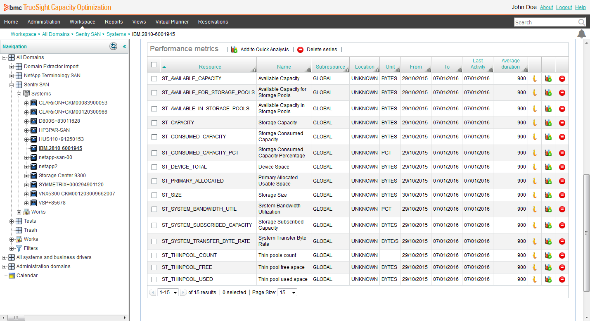Expand the HP3PAR-SAN system node
Viewport: 590px width, 321px height.
(x=26, y=130)
